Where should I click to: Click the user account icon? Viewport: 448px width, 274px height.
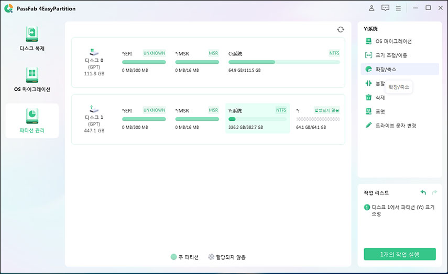coord(371,8)
